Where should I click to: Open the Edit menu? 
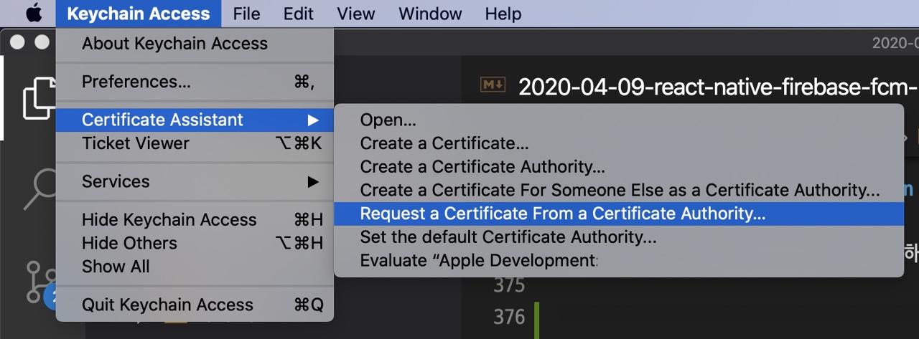tap(298, 14)
